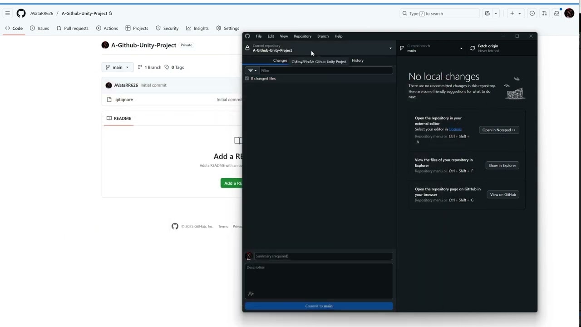Open Settings tab on GitHub repository

click(227, 28)
